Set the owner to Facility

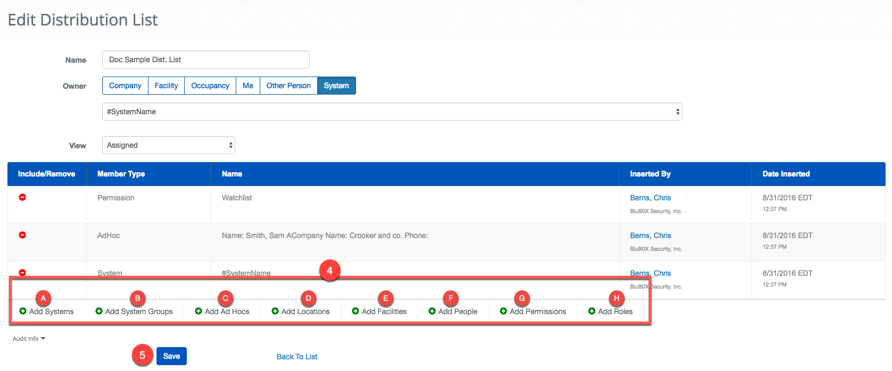166,86
